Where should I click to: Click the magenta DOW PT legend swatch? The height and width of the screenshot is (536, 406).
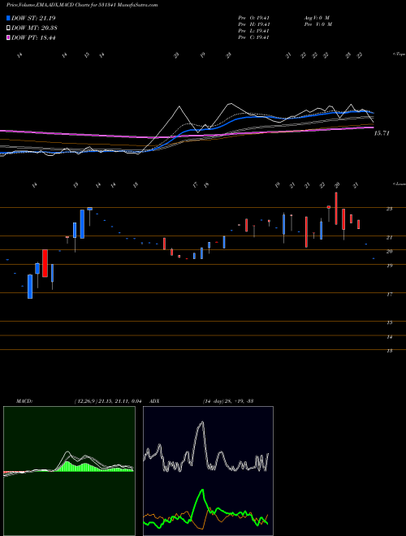[x=9, y=37]
